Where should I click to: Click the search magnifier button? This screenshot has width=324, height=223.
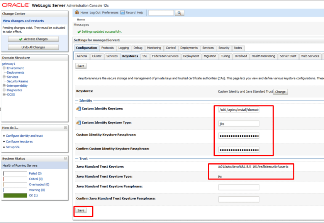coord(180,13)
